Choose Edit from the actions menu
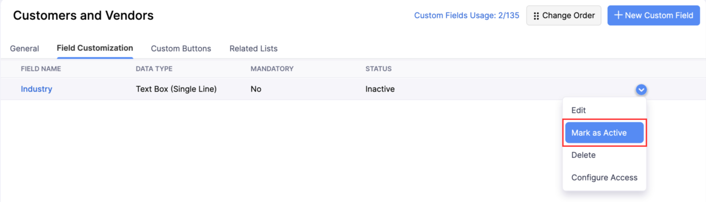The image size is (706, 202). pos(579,110)
